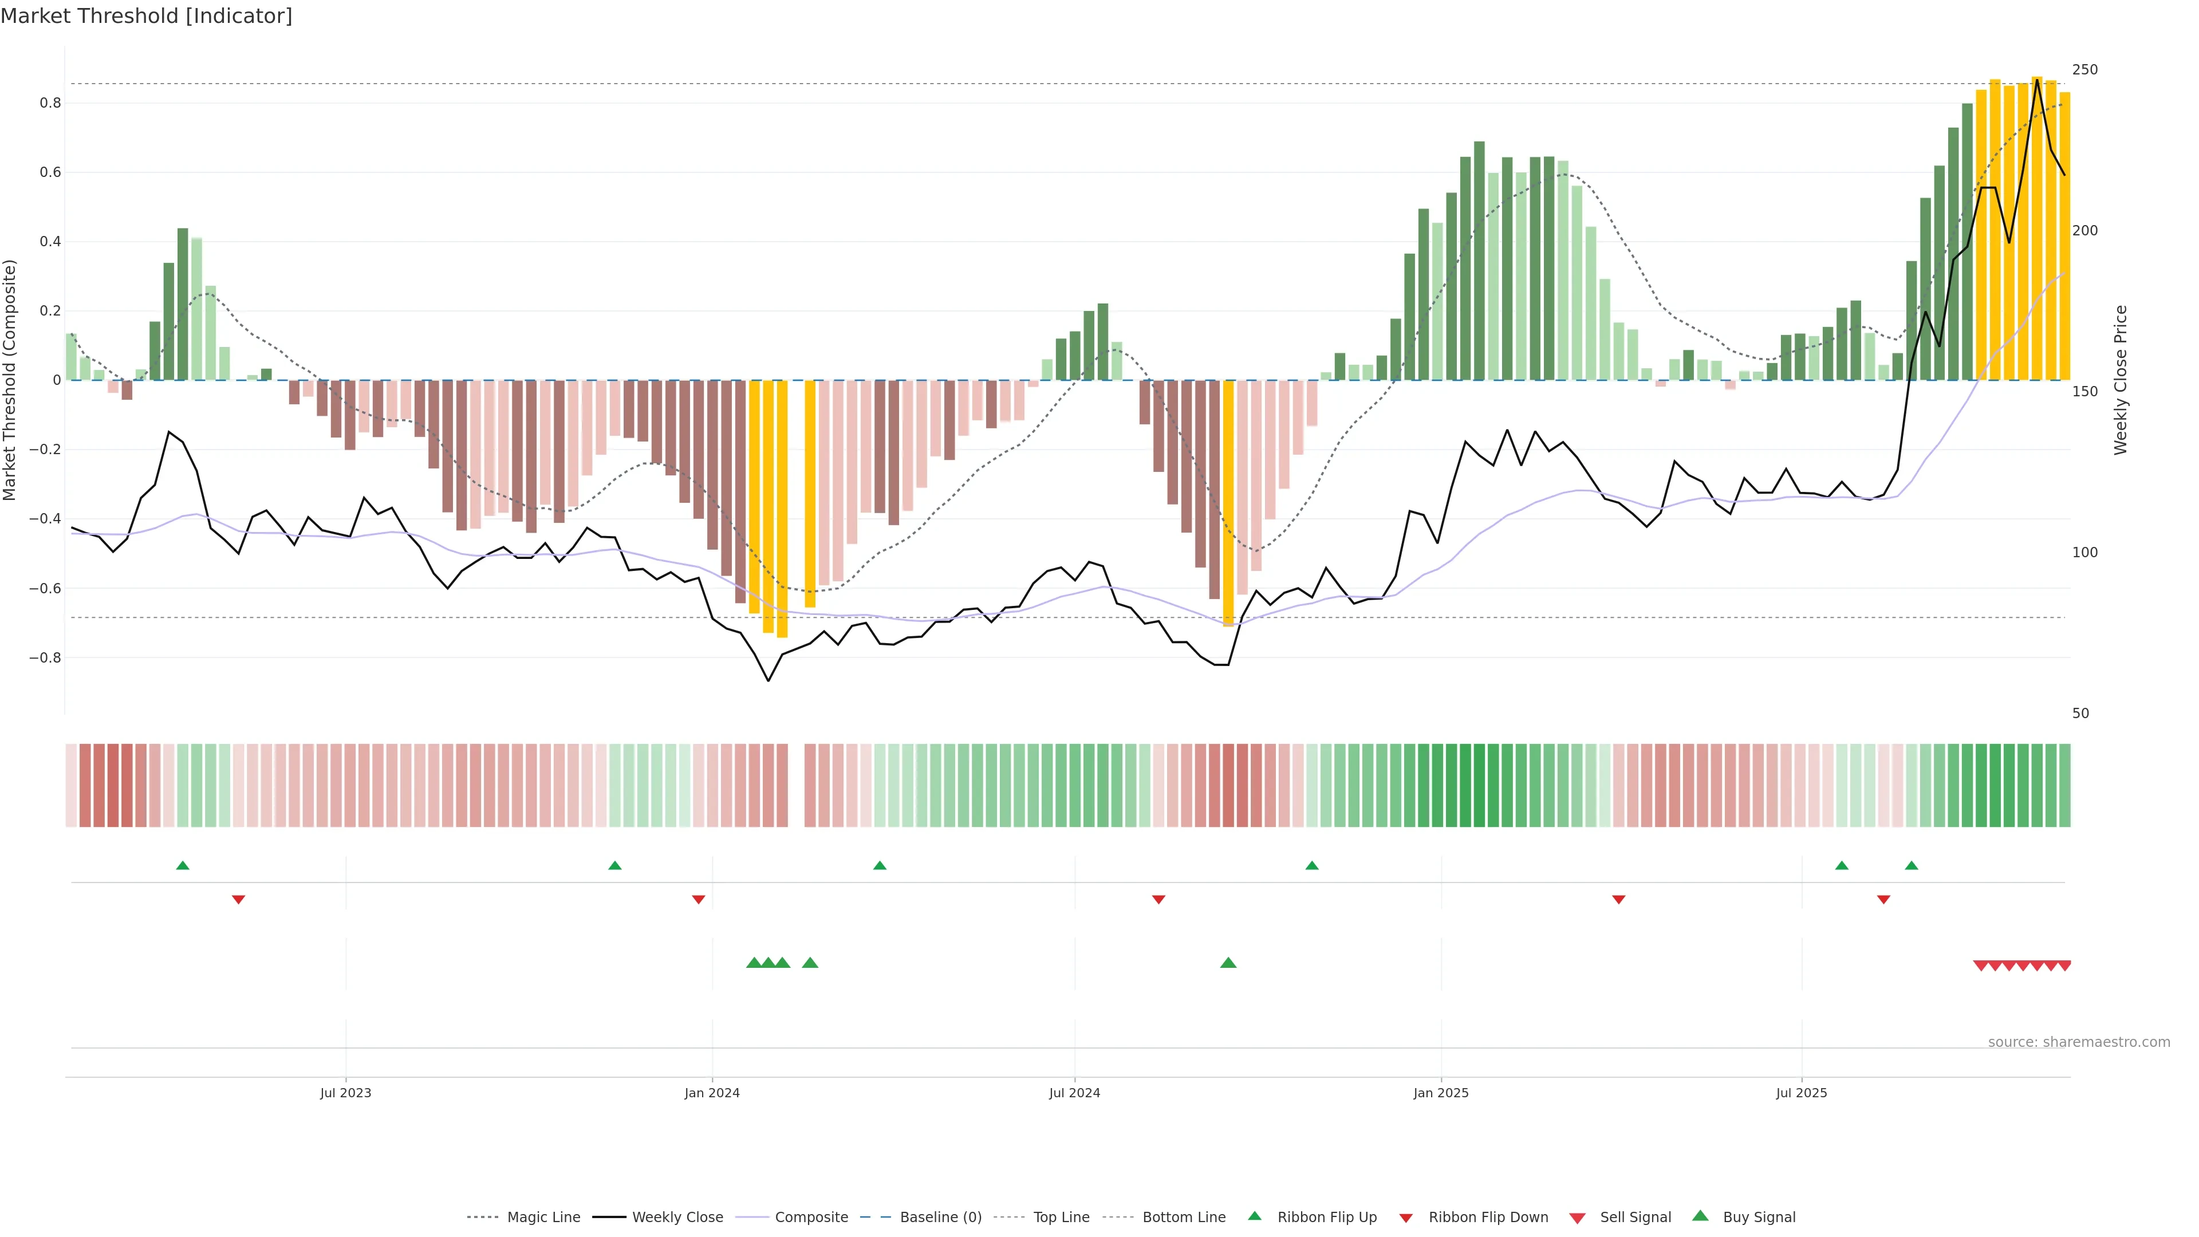The image size is (2199, 1237).
Task: Click the Ribbon Flip Down legend triangle icon
Action: point(1406,1218)
